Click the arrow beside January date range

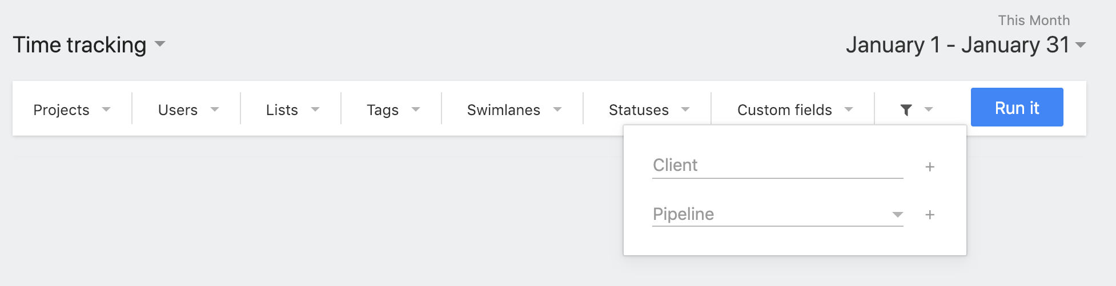tap(1081, 45)
